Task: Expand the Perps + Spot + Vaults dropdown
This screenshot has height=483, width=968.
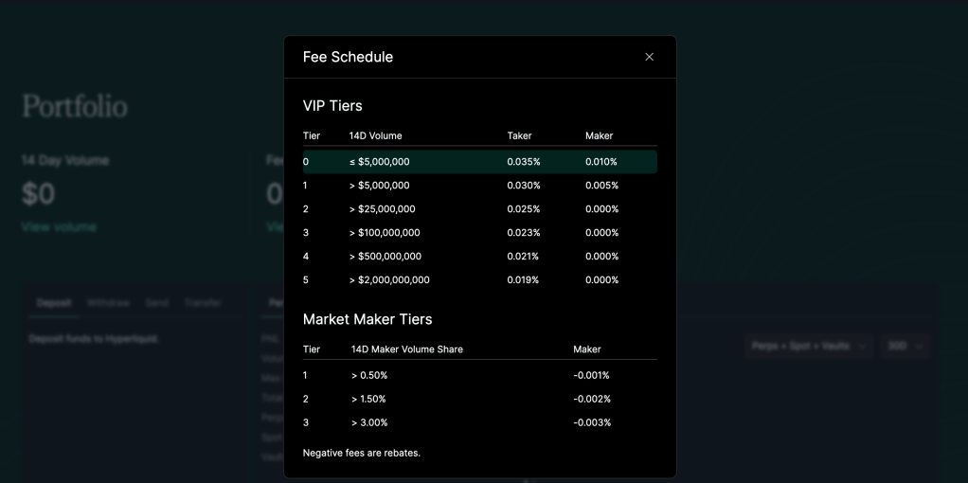Action: pos(808,347)
